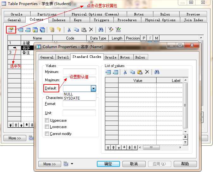Open Triggers tab in Table Properties

coord(101,20)
